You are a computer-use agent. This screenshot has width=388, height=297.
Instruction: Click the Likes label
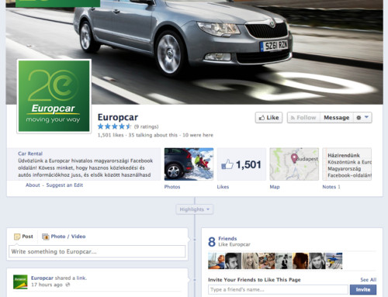tap(223, 187)
